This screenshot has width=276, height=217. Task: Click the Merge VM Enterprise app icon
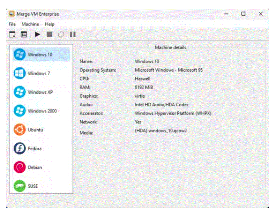click(x=11, y=14)
